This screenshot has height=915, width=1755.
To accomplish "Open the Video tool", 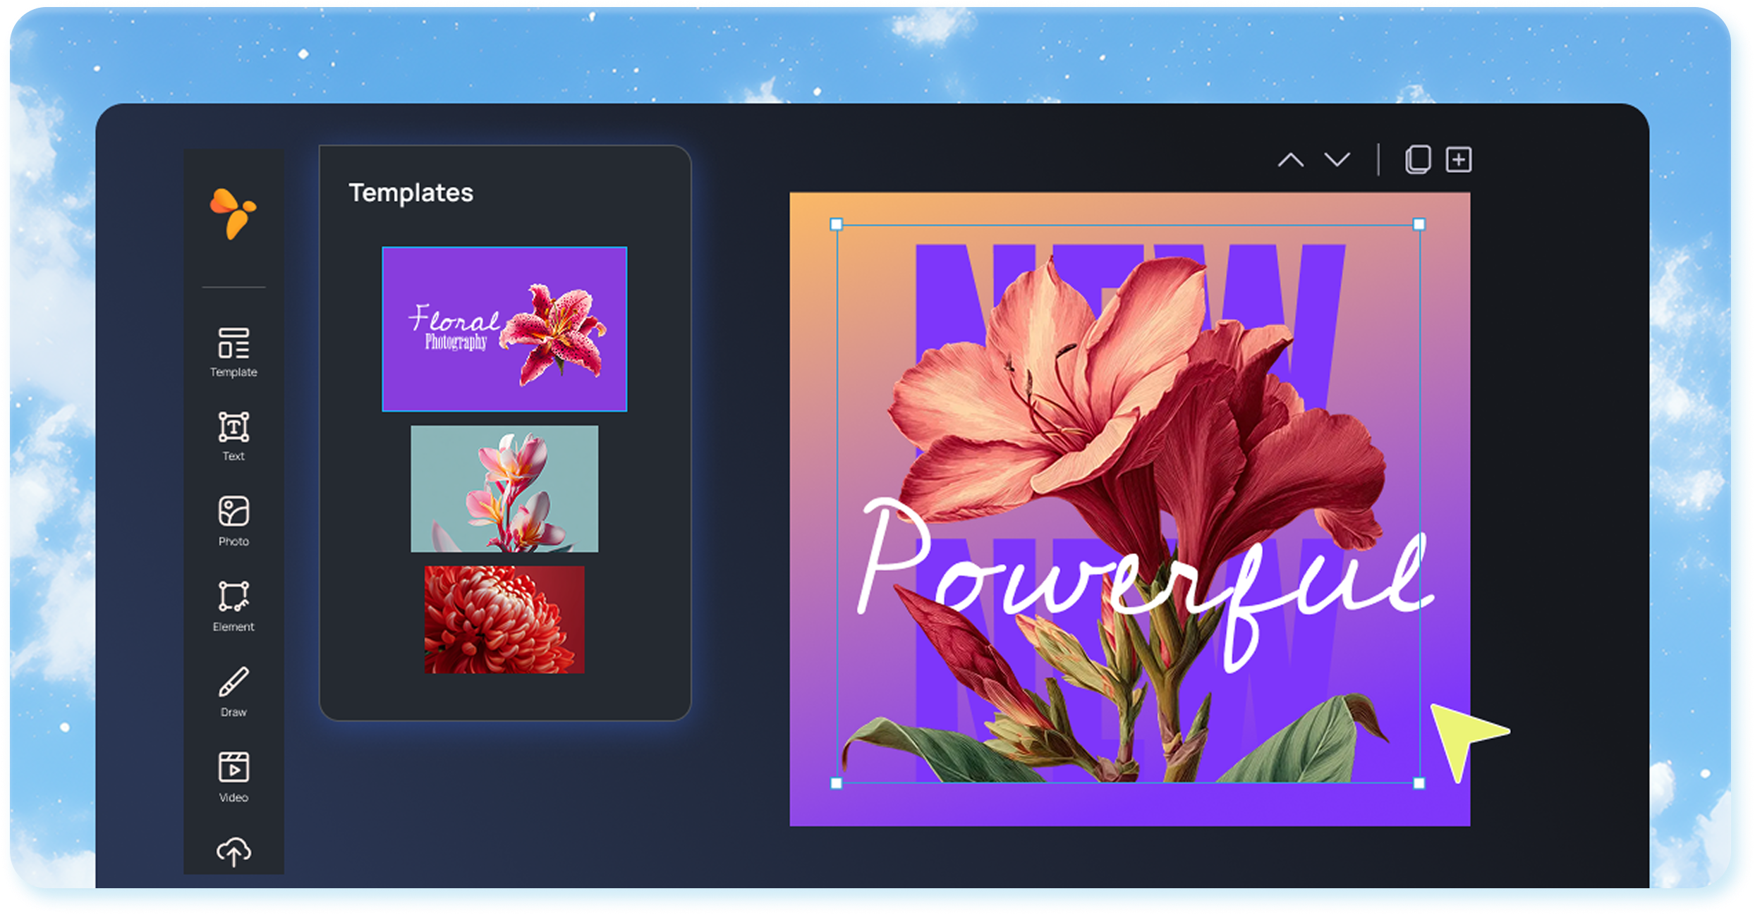I will click(x=233, y=775).
